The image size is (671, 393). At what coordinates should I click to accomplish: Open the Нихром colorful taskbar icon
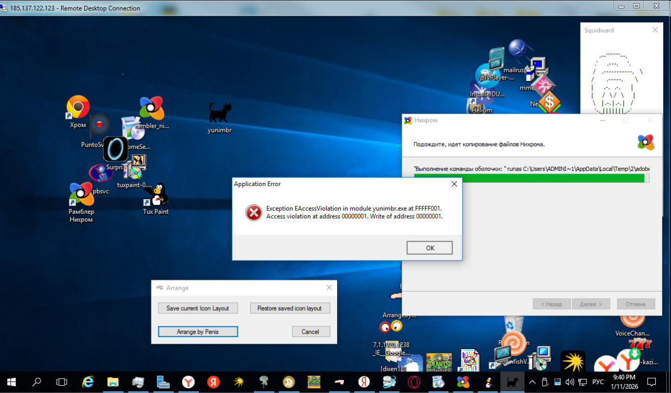[463, 382]
